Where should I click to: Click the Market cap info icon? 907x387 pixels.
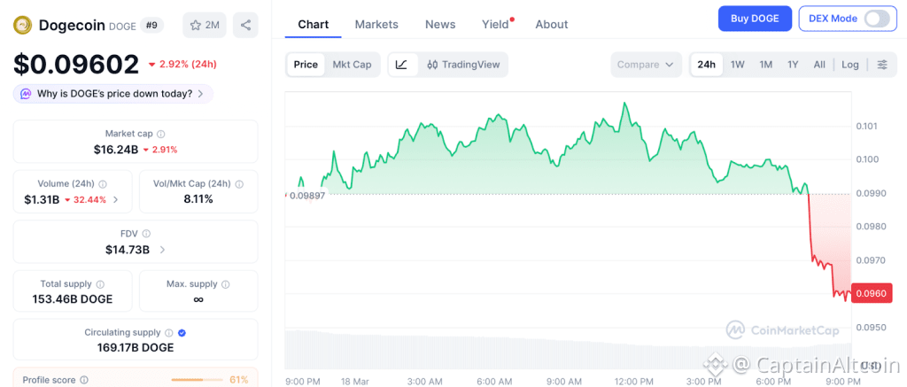[x=161, y=133]
